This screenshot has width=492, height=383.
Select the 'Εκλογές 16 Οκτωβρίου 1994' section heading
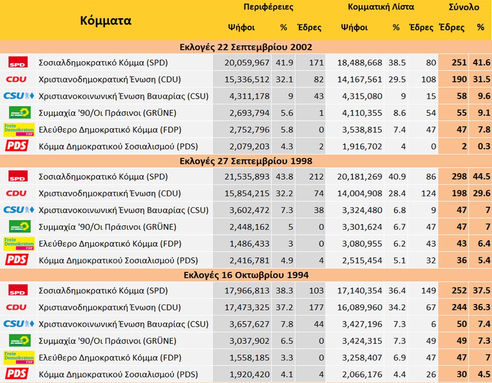pos(246,275)
